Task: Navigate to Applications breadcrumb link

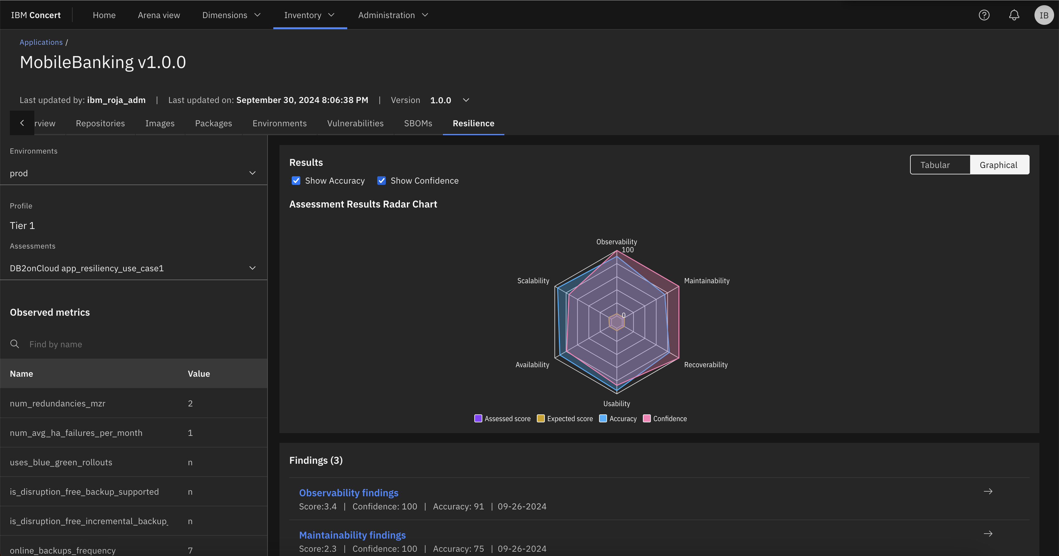Action: click(41, 42)
